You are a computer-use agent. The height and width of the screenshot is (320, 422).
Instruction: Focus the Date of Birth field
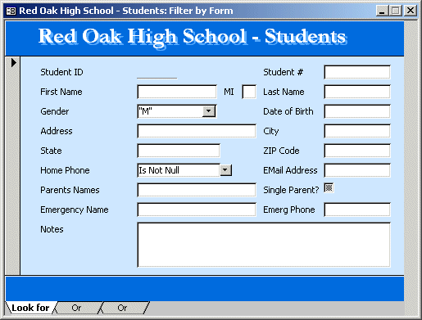pos(357,111)
